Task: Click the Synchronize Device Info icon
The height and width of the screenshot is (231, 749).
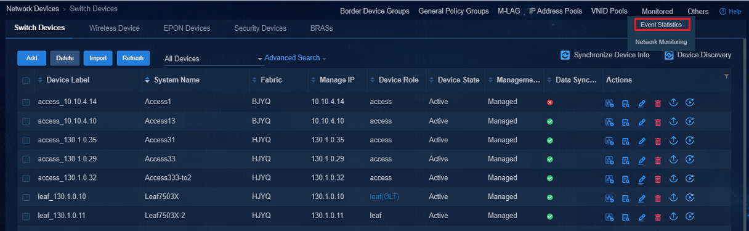Action: [x=565, y=55]
